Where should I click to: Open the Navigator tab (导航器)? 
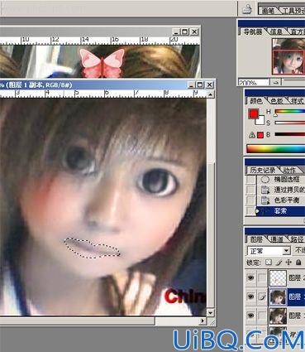(x=252, y=31)
